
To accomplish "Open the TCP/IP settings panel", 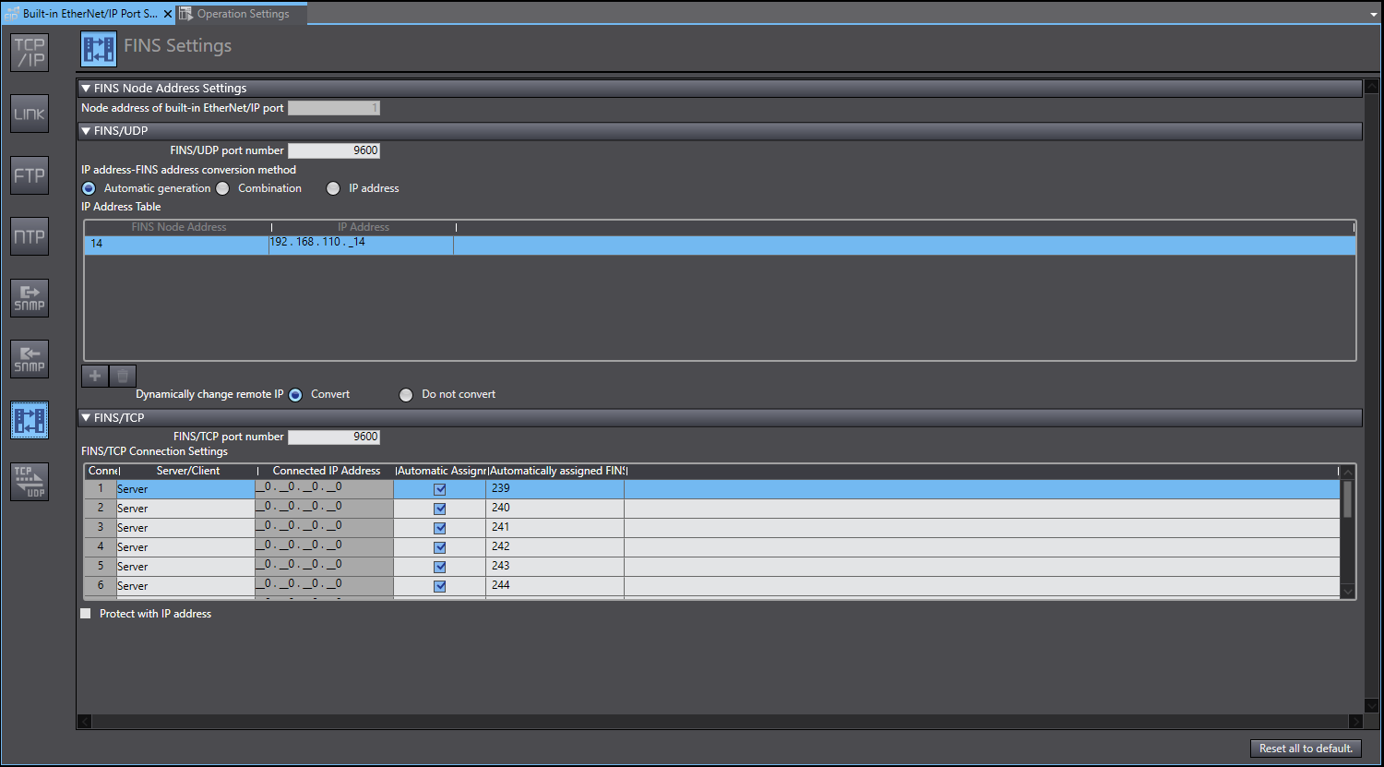I will (x=29, y=53).
